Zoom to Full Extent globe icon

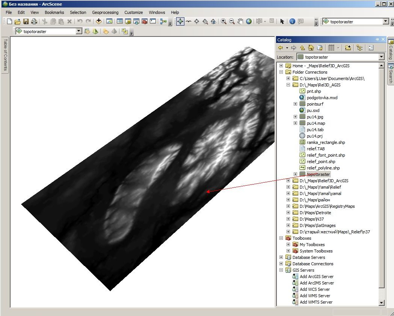[x=249, y=21]
